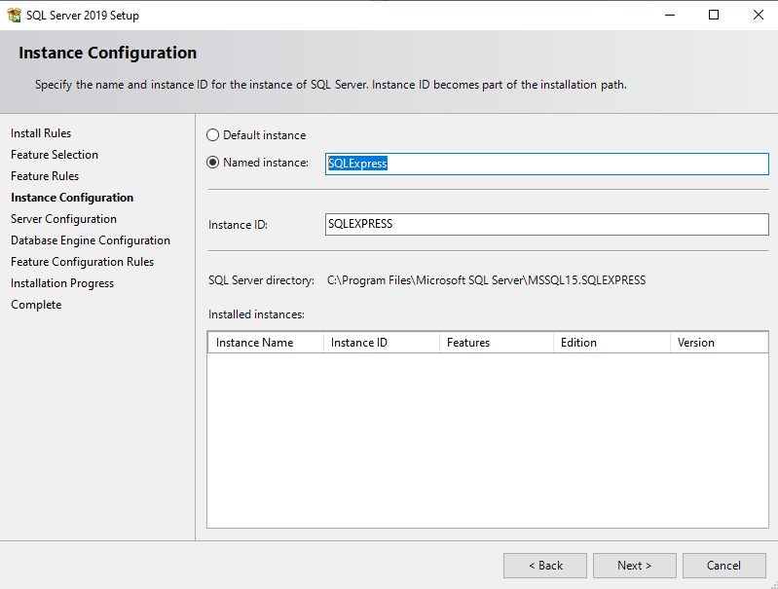Sort by Features column header

tap(497, 343)
